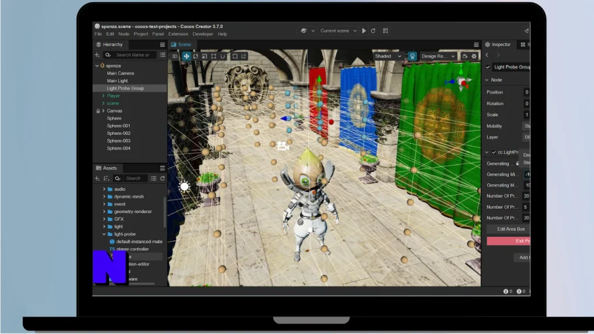The image size is (594, 334).
Task: Select the Rotate gizmo tool
Action: [x=195, y=56]
